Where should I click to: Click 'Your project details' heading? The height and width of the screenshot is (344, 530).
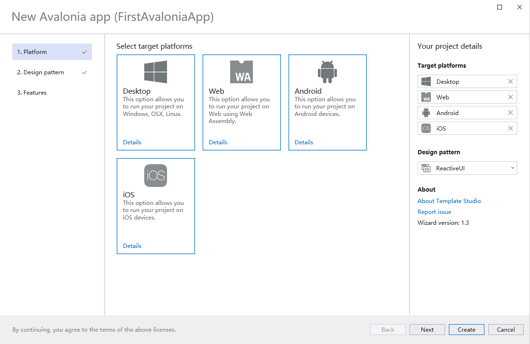pos(449,46)
